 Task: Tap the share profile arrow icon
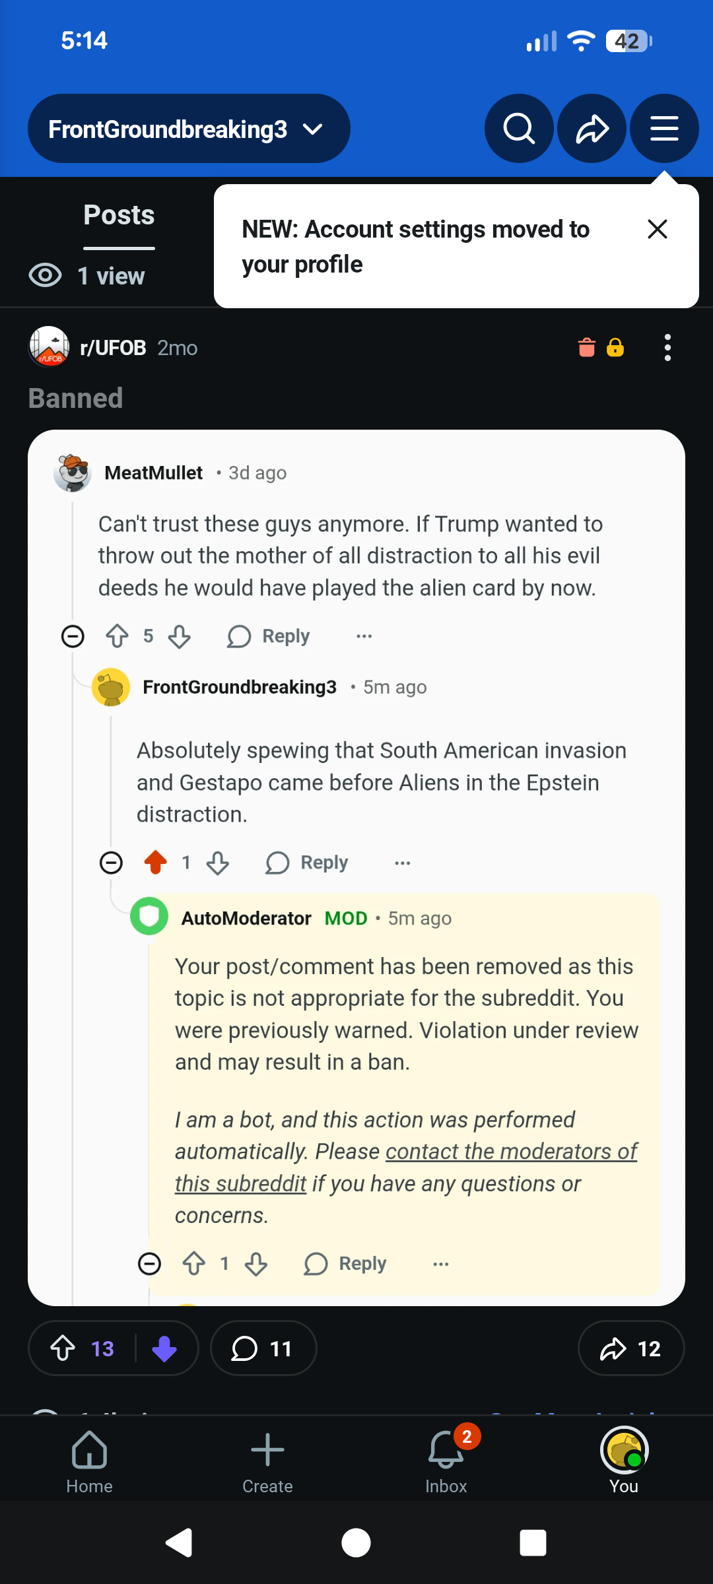[592, 129]
